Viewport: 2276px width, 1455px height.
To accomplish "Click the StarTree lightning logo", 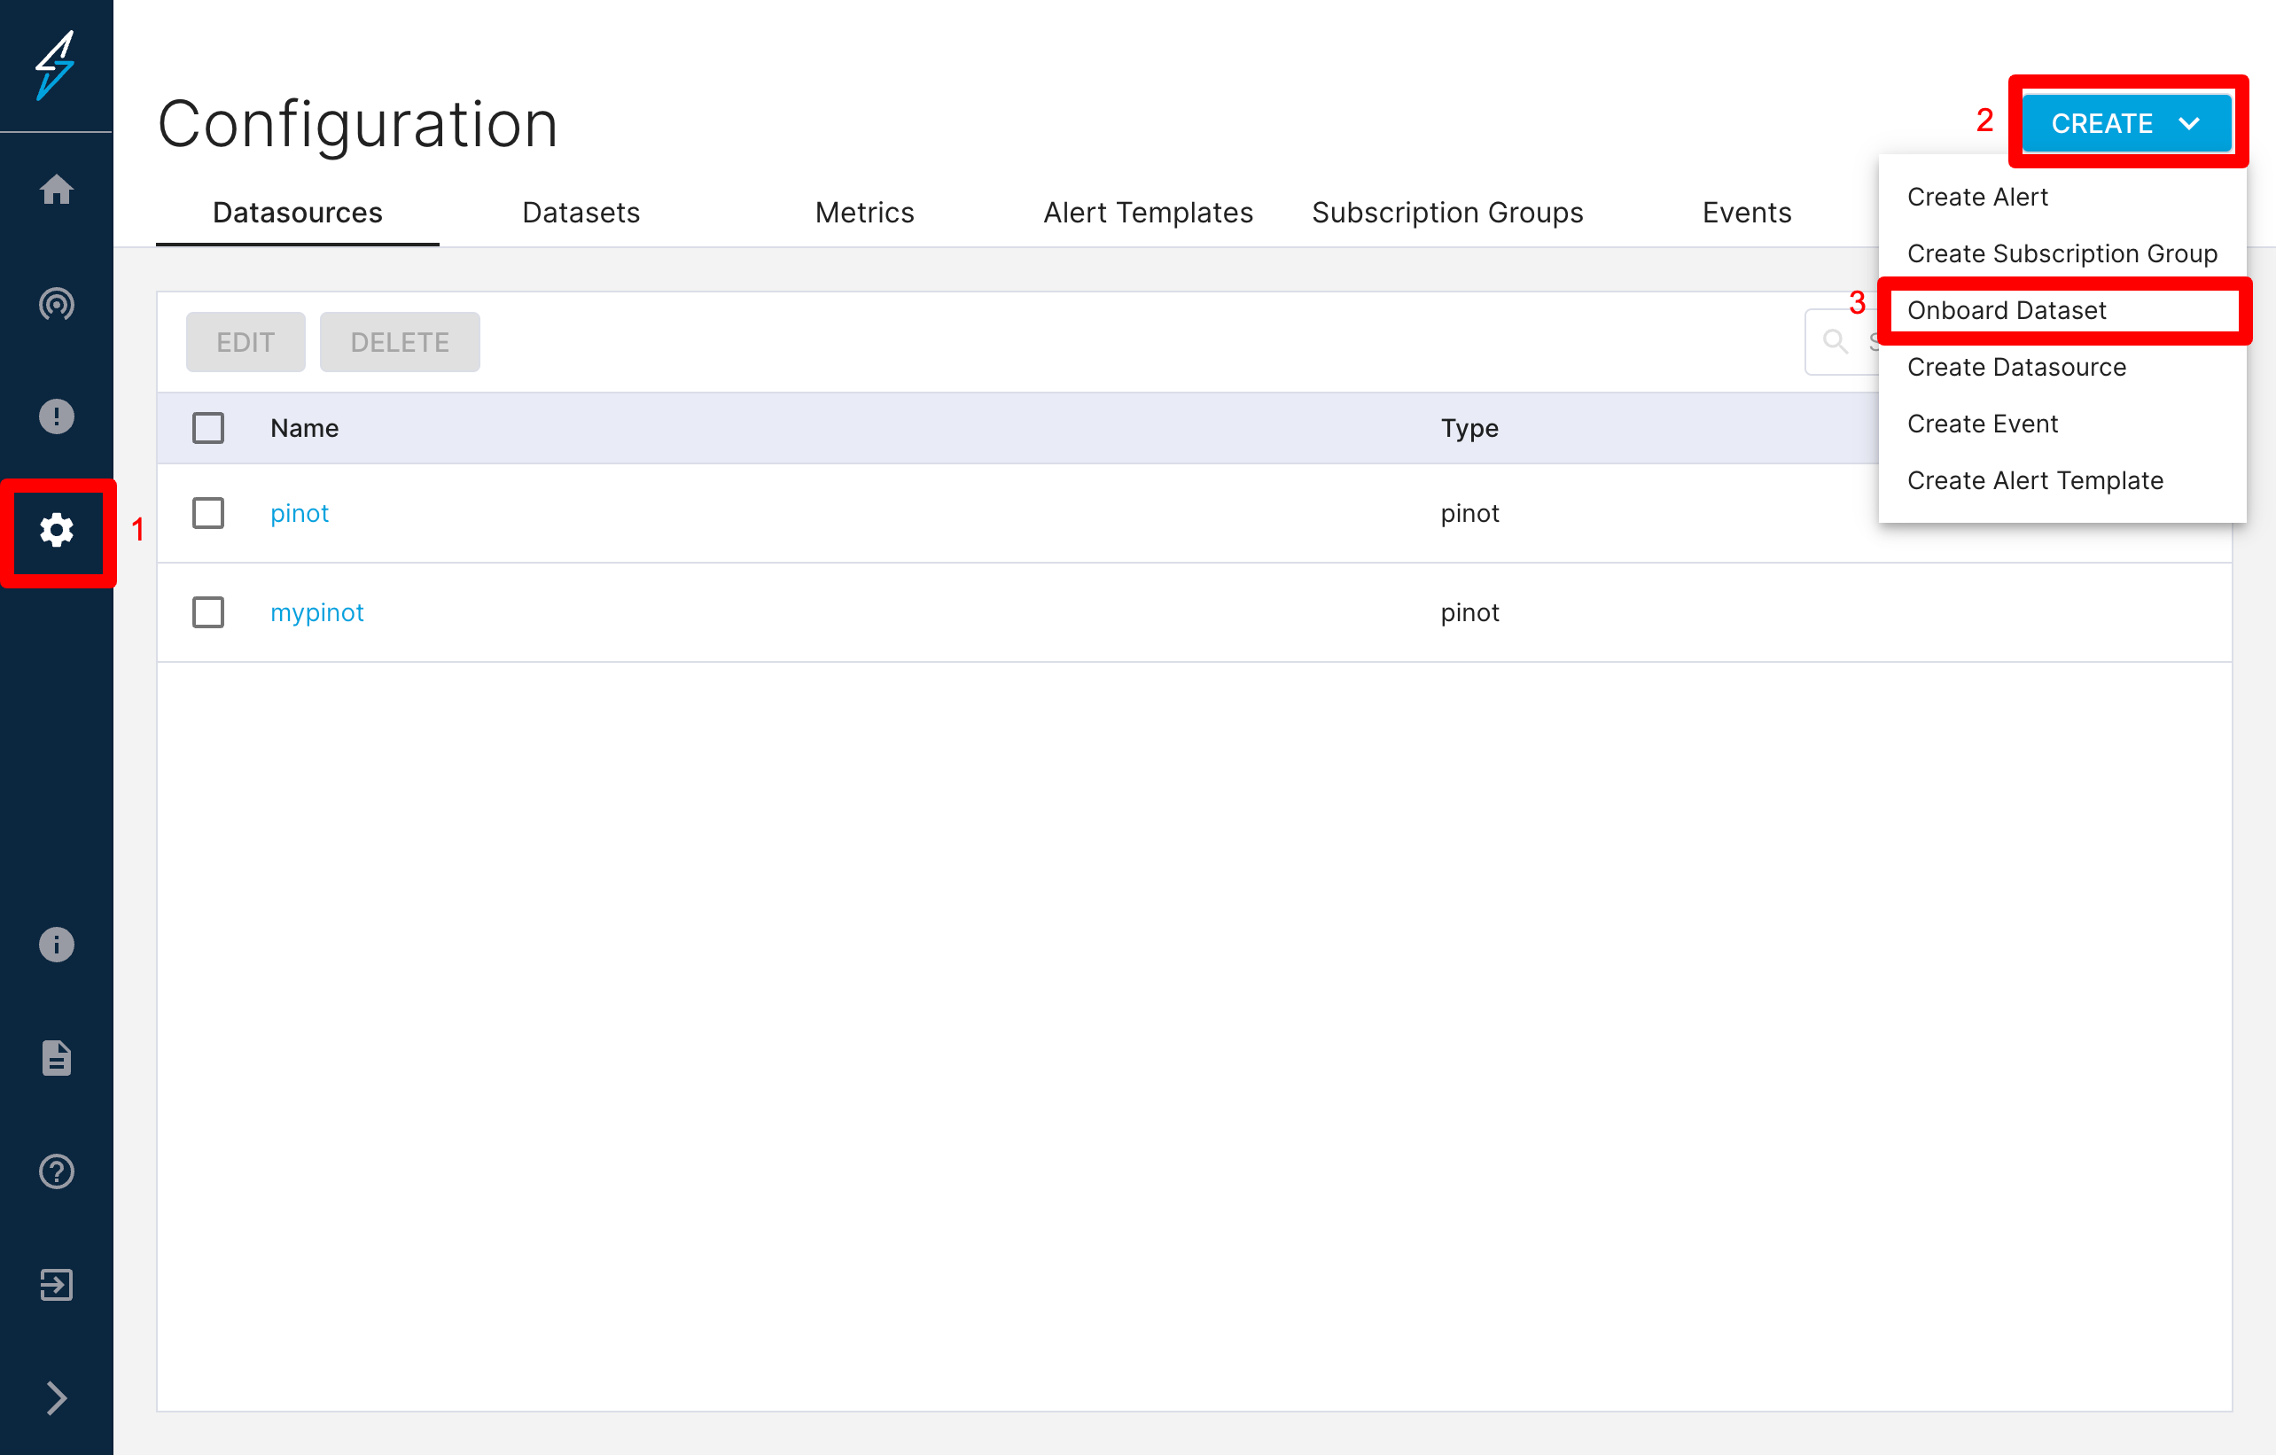I will (57, 65).
